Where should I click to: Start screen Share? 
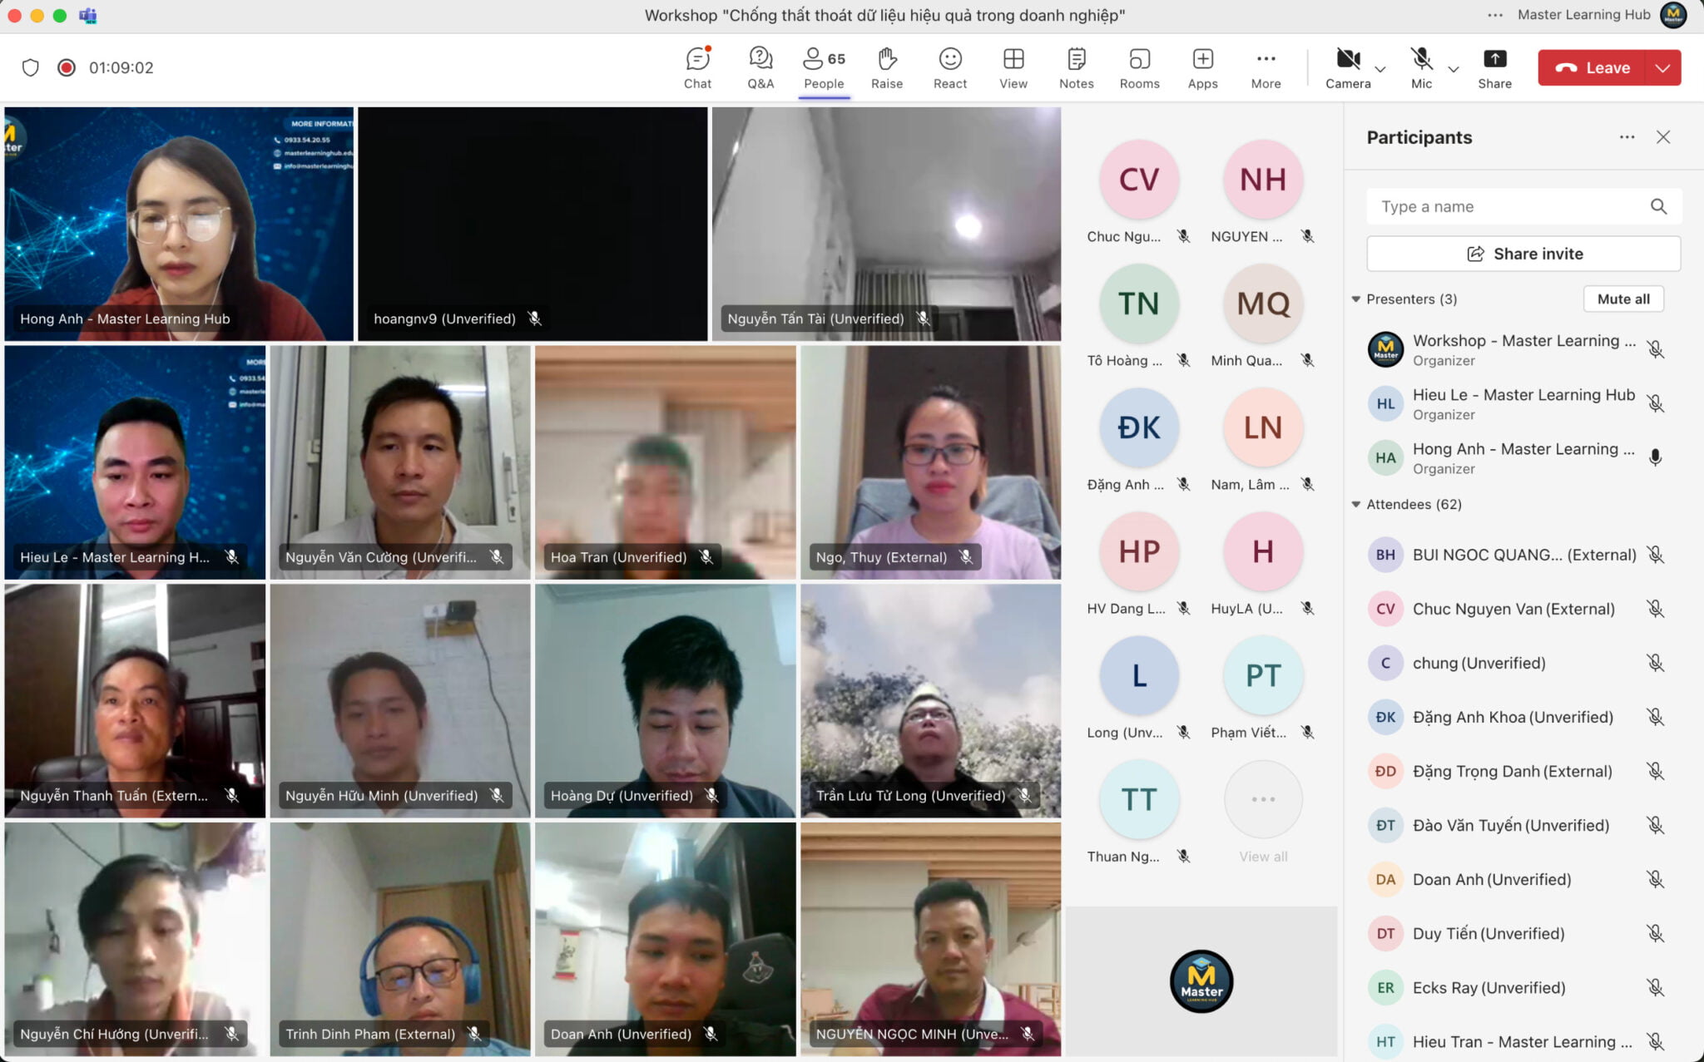(1494, 67)
